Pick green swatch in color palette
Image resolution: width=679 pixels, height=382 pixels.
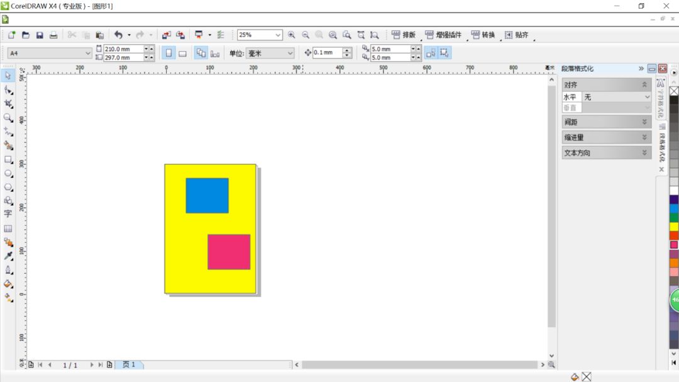click(674, 217)
